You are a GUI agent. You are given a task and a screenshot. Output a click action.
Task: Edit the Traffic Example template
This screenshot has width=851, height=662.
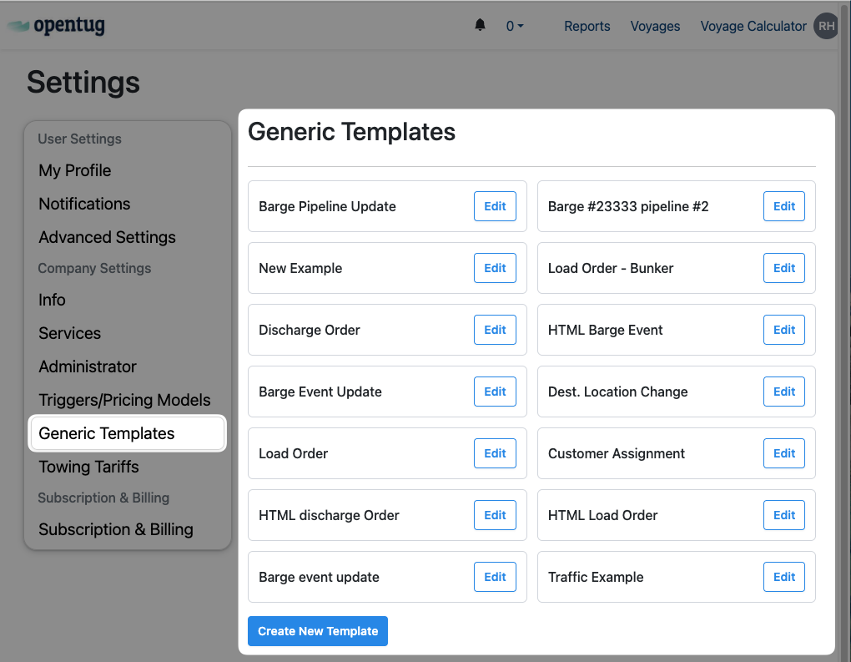tap(783, 577)
